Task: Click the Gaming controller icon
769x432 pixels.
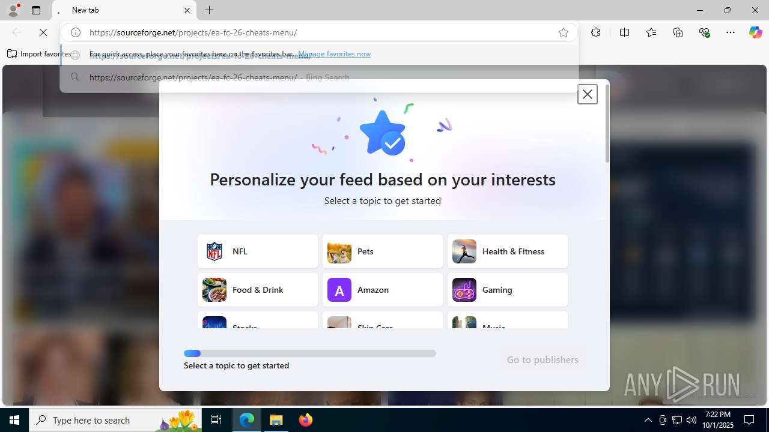Action: tap(464, 290)
